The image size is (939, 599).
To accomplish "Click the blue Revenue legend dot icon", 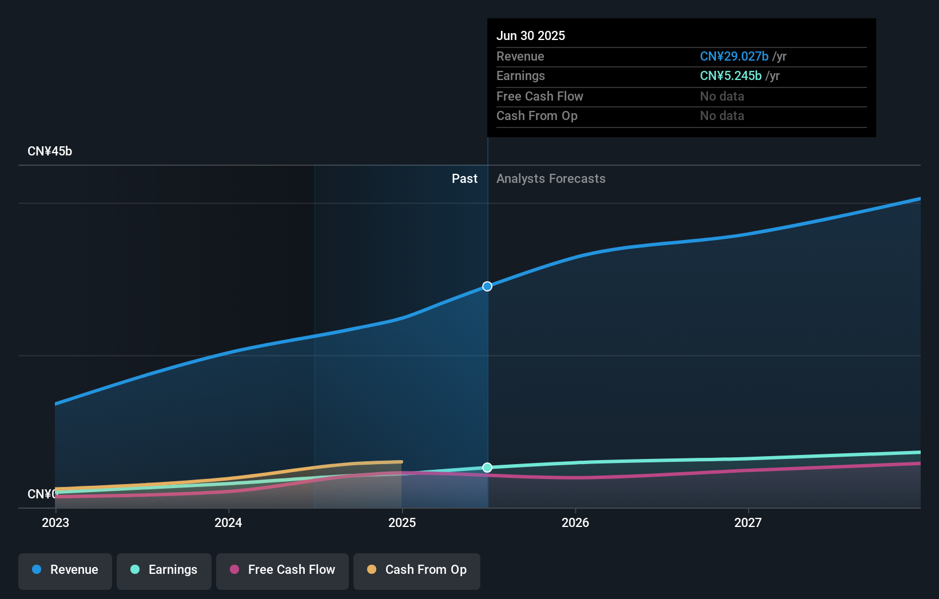I will (x=37, y=570).
